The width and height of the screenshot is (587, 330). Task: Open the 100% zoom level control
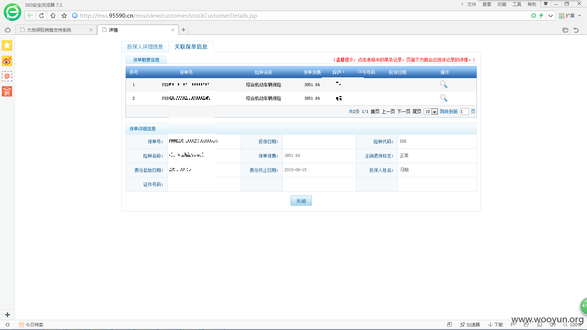[573, 324]
